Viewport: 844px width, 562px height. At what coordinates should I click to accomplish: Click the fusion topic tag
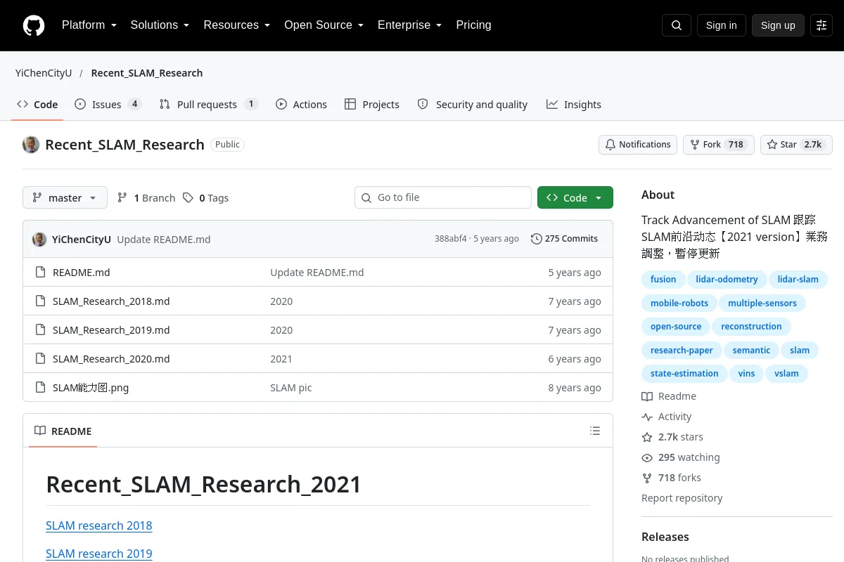663,280
